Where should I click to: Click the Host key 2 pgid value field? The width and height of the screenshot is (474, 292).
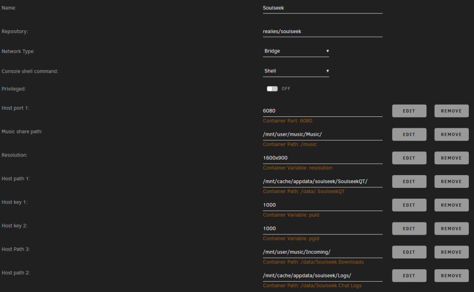pos(322,229)
